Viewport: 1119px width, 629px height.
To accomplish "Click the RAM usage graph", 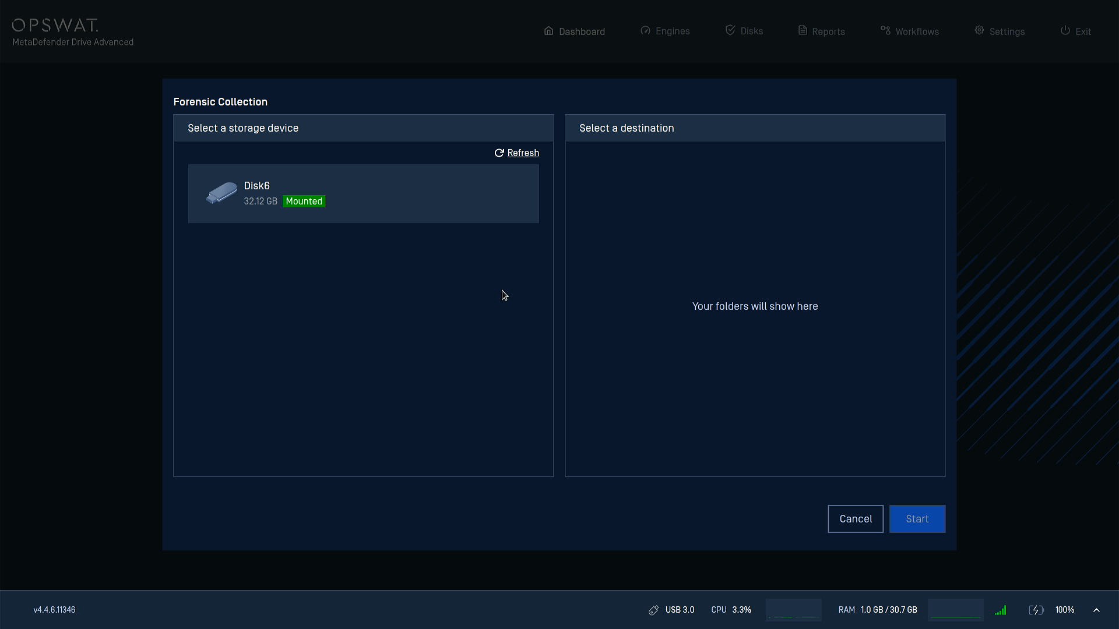I will [x=955, y=610].
